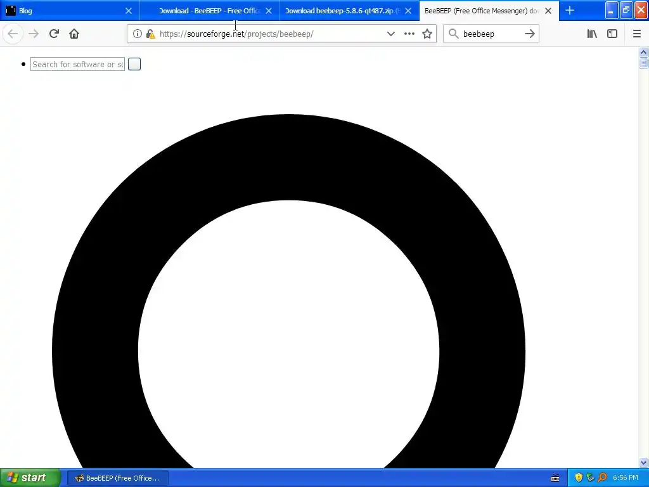Select BeeBEEP taskbar window button
The height and width of the screenshot is (487, 649).
[117, 478]
